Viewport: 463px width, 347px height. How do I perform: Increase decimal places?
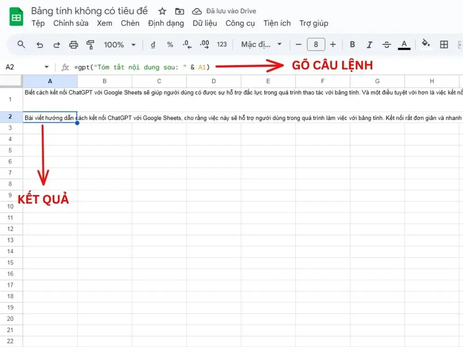tap(204, 44)
